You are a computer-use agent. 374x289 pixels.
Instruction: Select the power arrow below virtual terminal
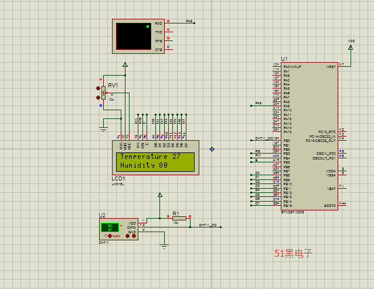coord(125,65)
